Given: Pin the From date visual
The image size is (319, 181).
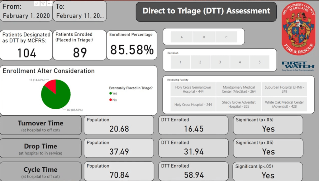Looking at the screenshot, I should 37,3.
